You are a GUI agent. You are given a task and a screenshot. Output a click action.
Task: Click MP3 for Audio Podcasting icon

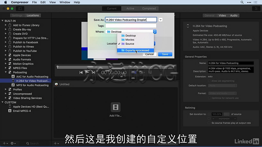(13, 85)
